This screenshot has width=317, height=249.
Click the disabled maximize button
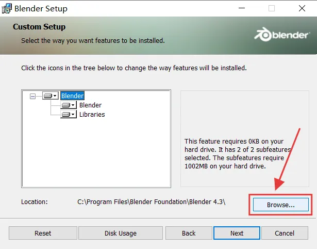tap(272, 8)
